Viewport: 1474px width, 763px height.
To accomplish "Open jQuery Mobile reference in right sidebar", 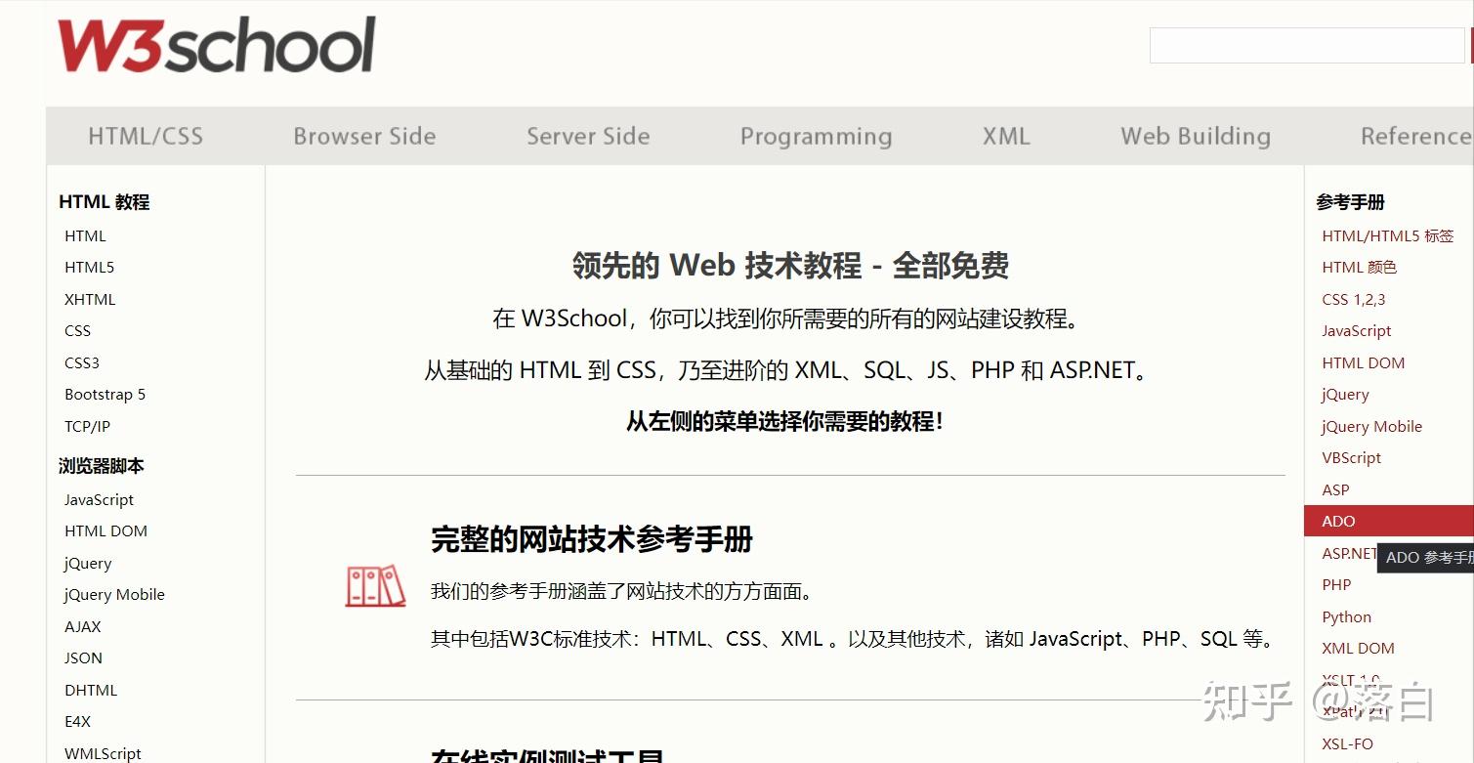I will click(1371, 426).
